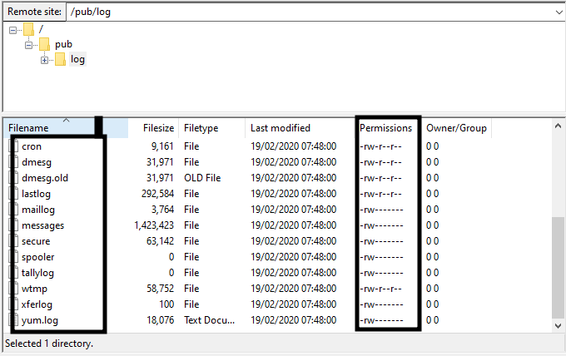The width and height of the screenshot is (566, 356).
Task: Click the Owner/Group column header
Action: 454,128
